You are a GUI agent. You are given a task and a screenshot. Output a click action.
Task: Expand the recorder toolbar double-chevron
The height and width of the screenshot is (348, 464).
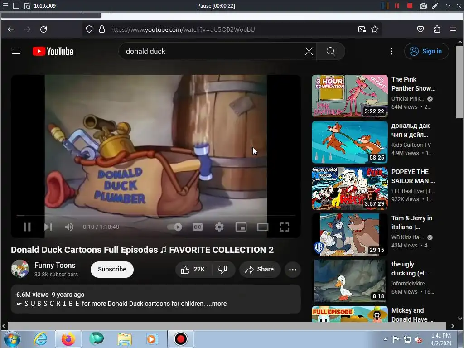tap(448, 5)
